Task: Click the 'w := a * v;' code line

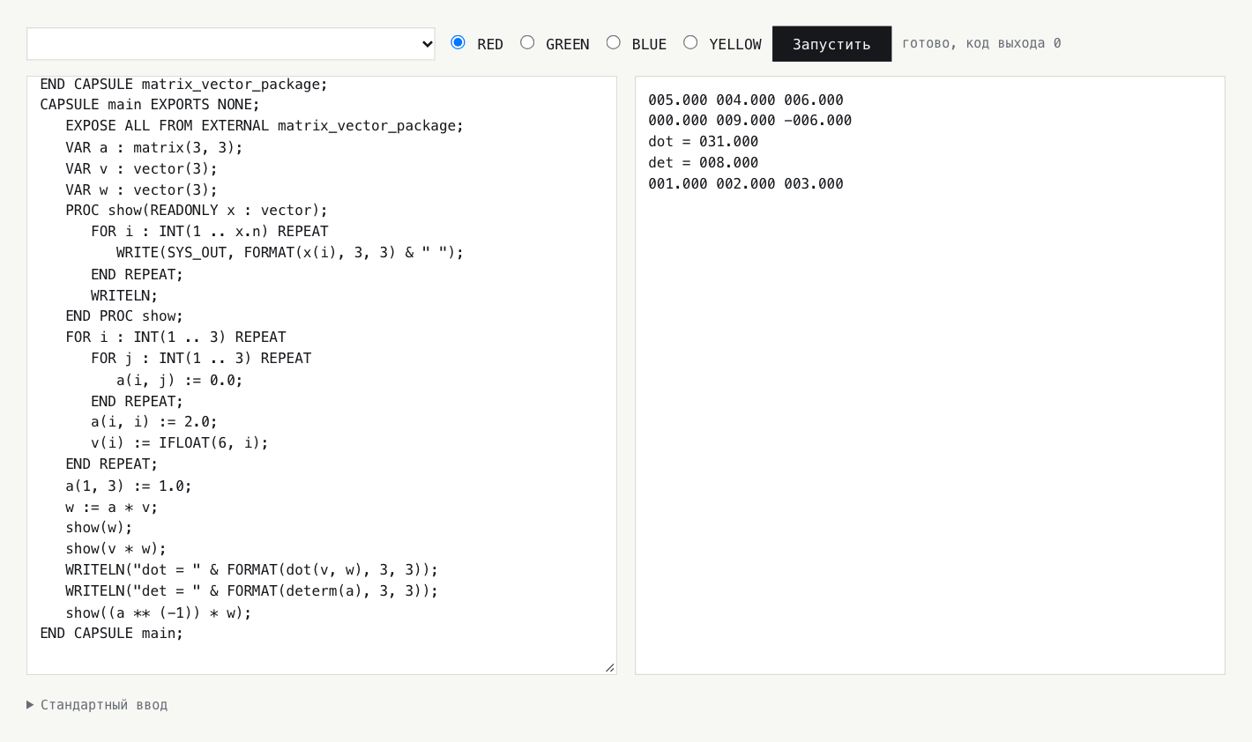Action: click(112, 508)
